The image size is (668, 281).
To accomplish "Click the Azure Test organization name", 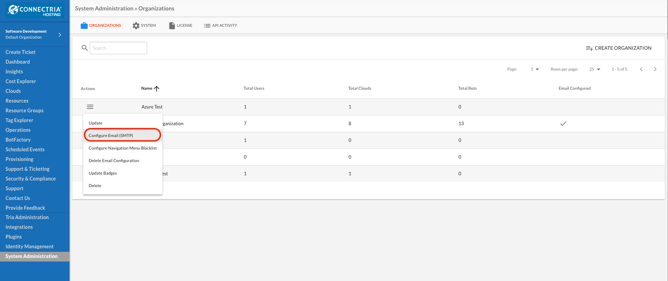I will click(152, 107).
